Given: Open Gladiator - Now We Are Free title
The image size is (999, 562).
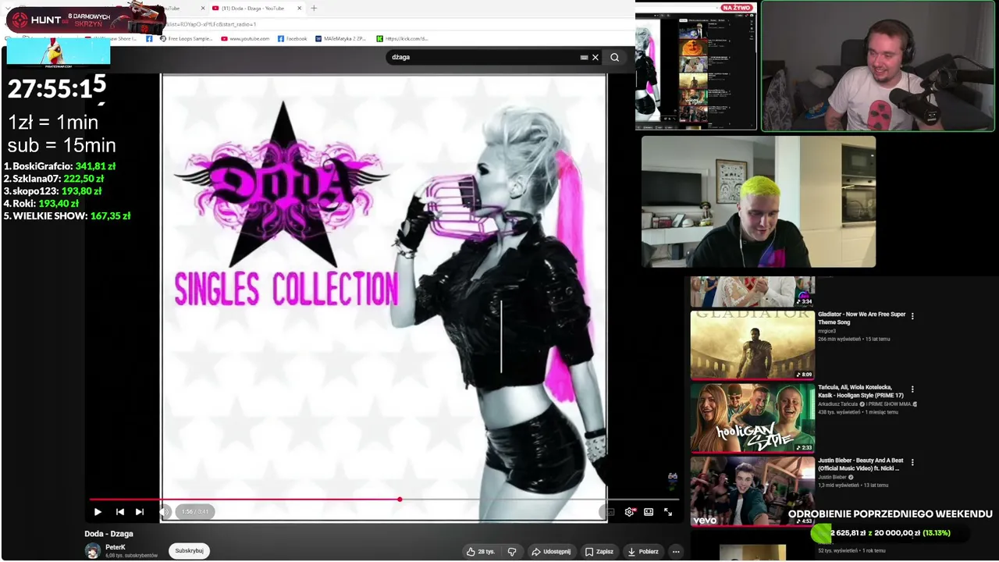Looking at the screenshot, I should [862, 318].
